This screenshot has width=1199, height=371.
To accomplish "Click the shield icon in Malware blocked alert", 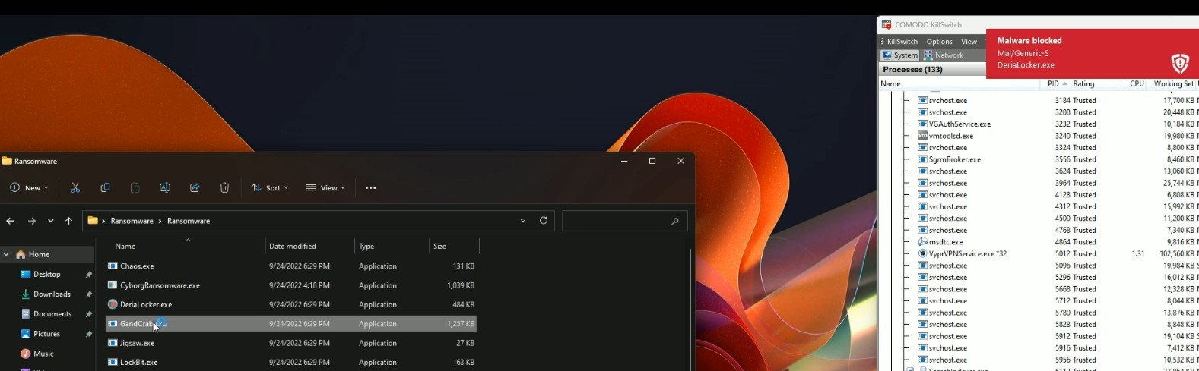I will tap(1180, 63).
